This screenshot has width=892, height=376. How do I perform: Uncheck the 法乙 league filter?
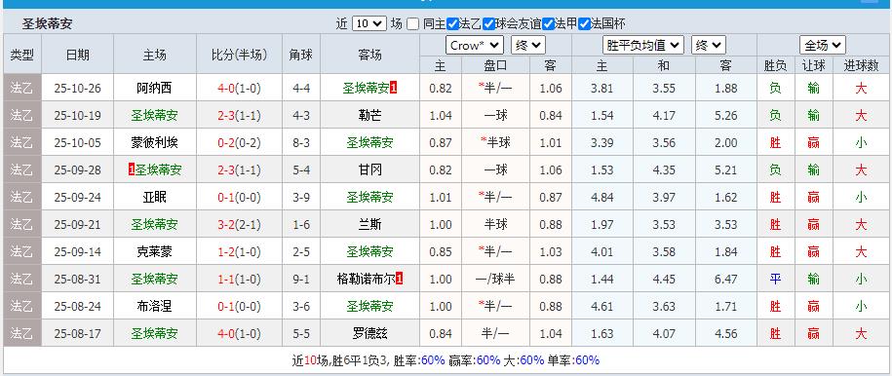(x=452, y=24)
